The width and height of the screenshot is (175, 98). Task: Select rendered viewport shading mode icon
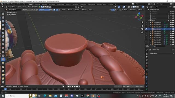(x=138, y=7)
